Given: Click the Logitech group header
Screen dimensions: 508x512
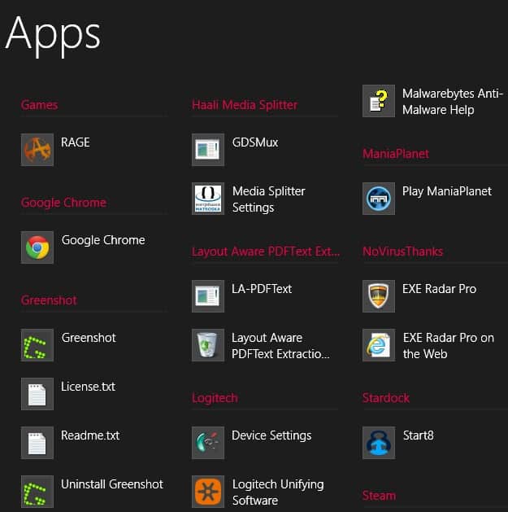Looking at the screenshot, I should (x=215, y=398).
